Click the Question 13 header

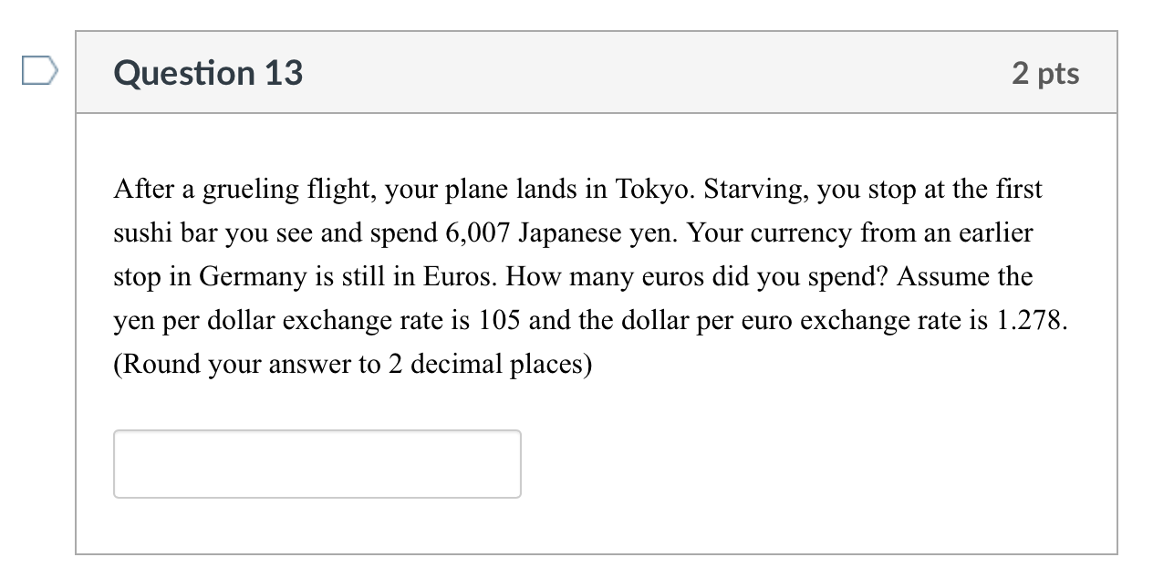[208, 73]
